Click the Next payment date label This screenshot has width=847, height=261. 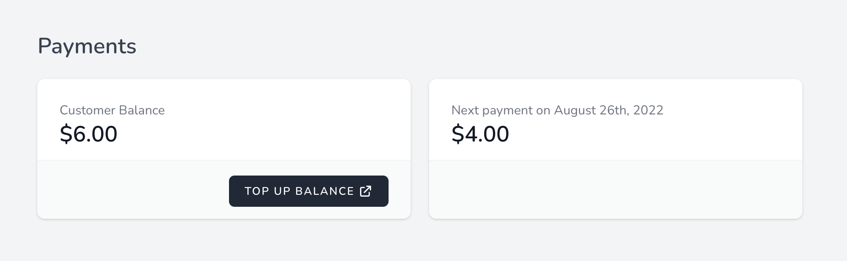(x=557, y=110)
